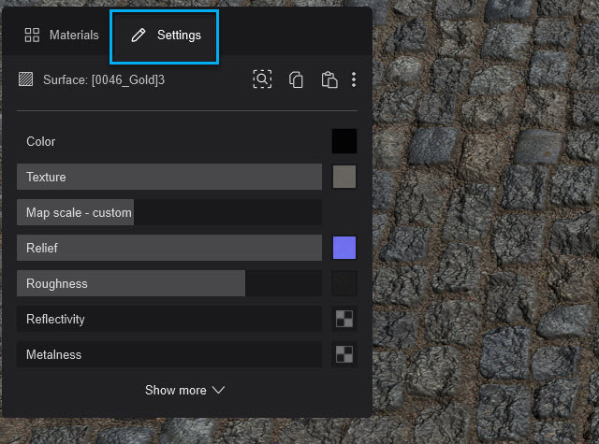This screenshot has height=444, width=599.
Task: Open the Metalness checkered map slot
Action: tap(344, 354)
